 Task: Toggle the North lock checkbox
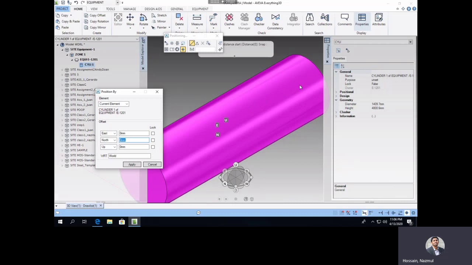click(x=153, y=140)
